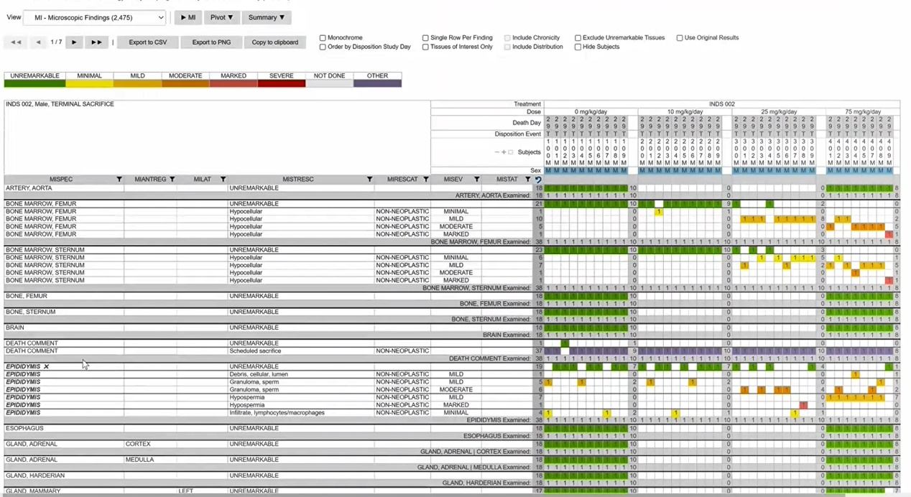
Task: Click the MARKED legend color swatch
Action: pyautogui.click(x=233, y=83)
